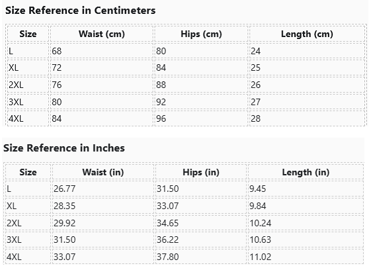Select the 2XL row label in centimeters table

point(16,85)
